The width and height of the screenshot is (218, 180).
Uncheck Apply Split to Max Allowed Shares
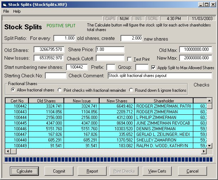point(153,67)
